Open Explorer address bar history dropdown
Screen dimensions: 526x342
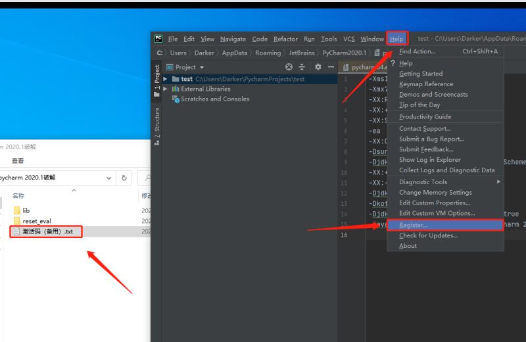click(108, 178)
